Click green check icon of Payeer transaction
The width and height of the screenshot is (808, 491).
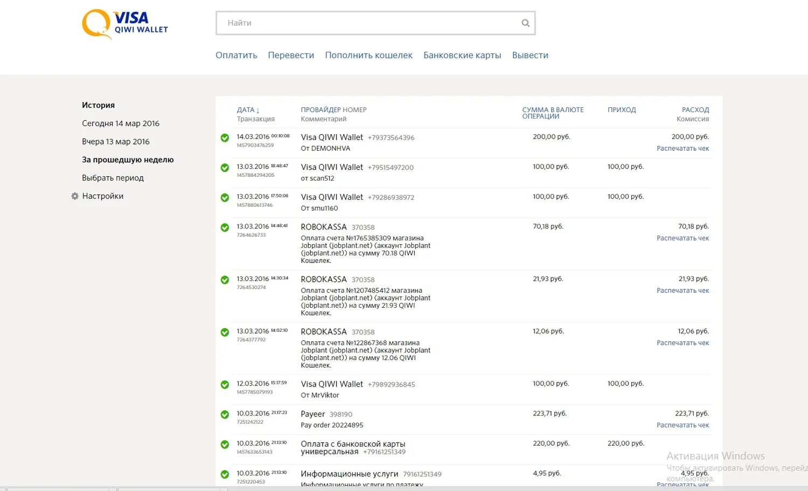(x=225, y=414)
